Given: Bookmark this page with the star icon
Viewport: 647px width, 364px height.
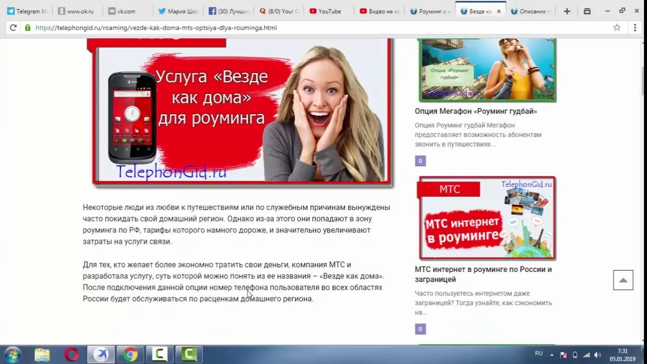Looking at the screenshot, I should pos(617,27).
